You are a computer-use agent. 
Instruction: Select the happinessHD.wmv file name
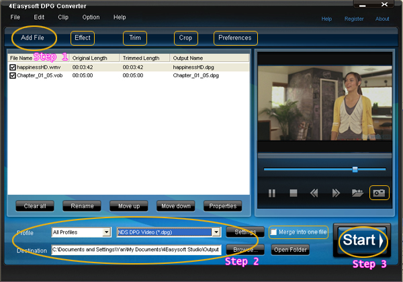click(39, 67)
